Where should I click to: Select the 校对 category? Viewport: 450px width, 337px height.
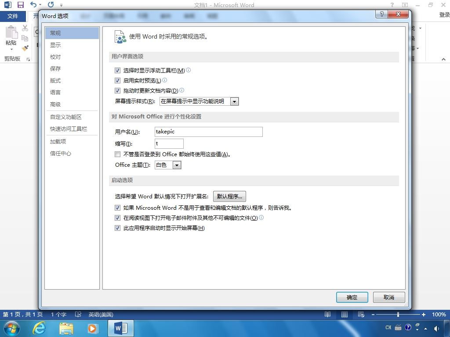72,57
